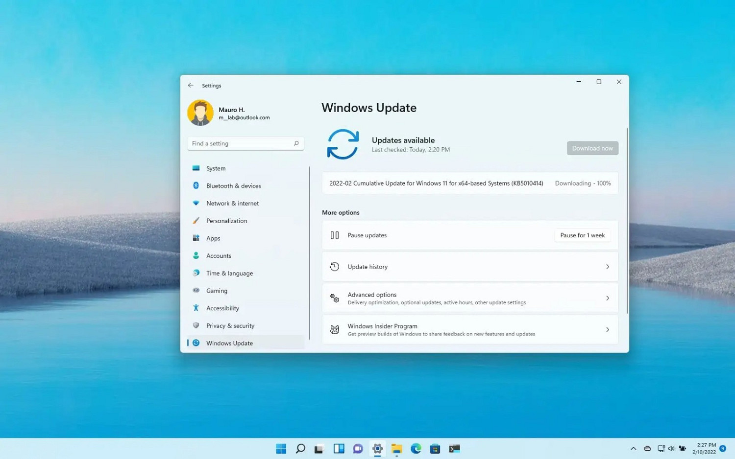Image resolution: width=735 pixels, height=459 pixels.
Task: Show hidden system tray icons
Action: pos(633,449)
